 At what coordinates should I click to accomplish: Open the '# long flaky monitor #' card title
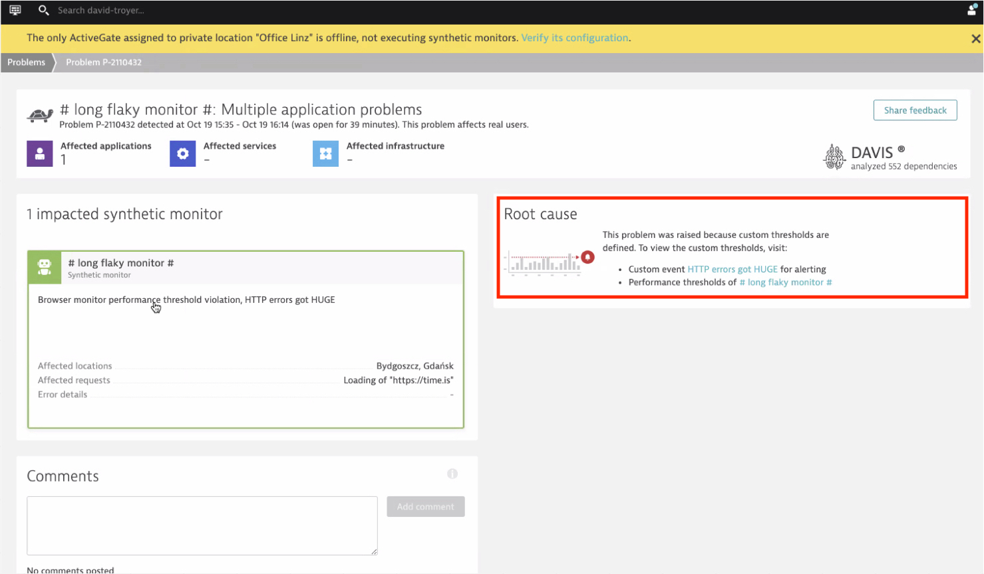click(121, 263)
